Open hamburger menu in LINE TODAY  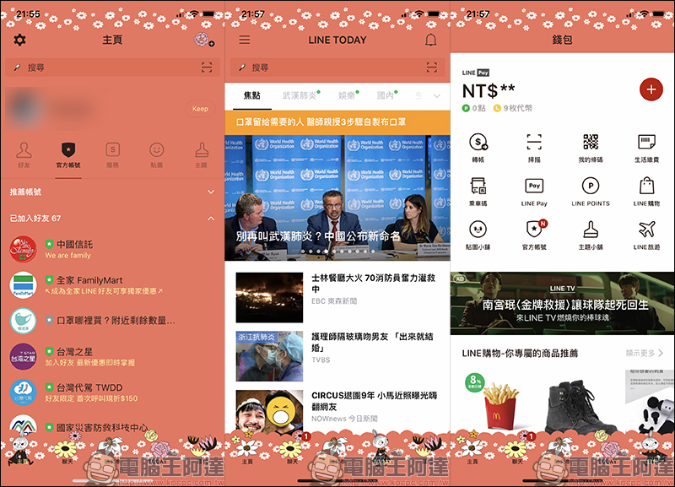(245, 40)
